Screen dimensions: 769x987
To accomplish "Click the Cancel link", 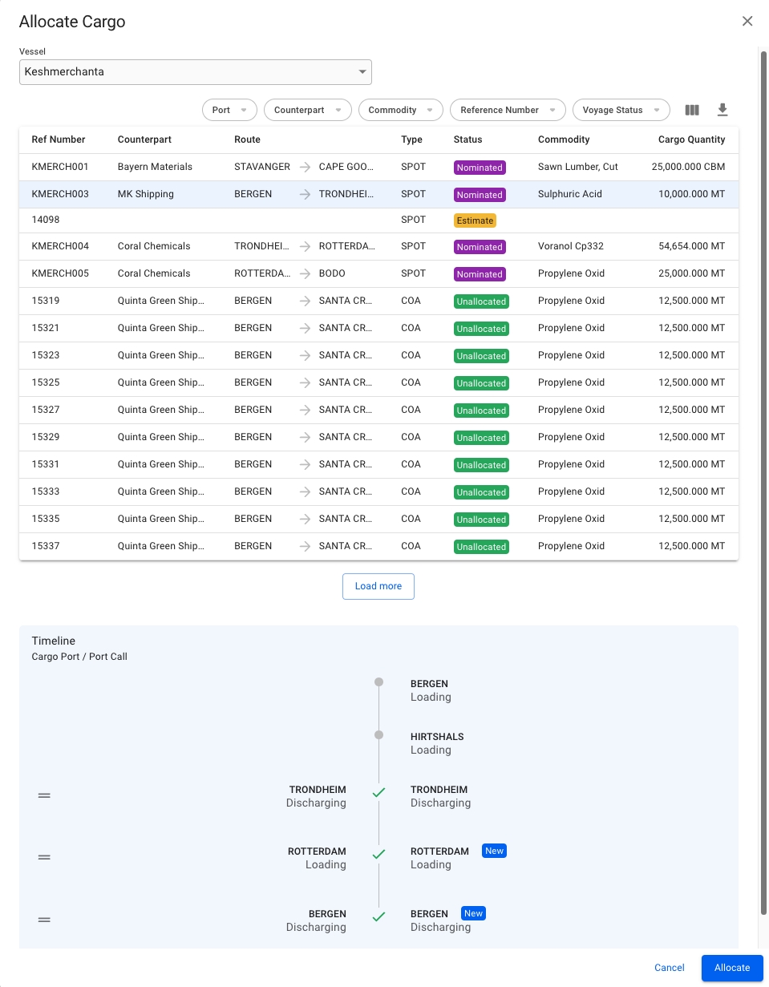I will tap(669, 968).
